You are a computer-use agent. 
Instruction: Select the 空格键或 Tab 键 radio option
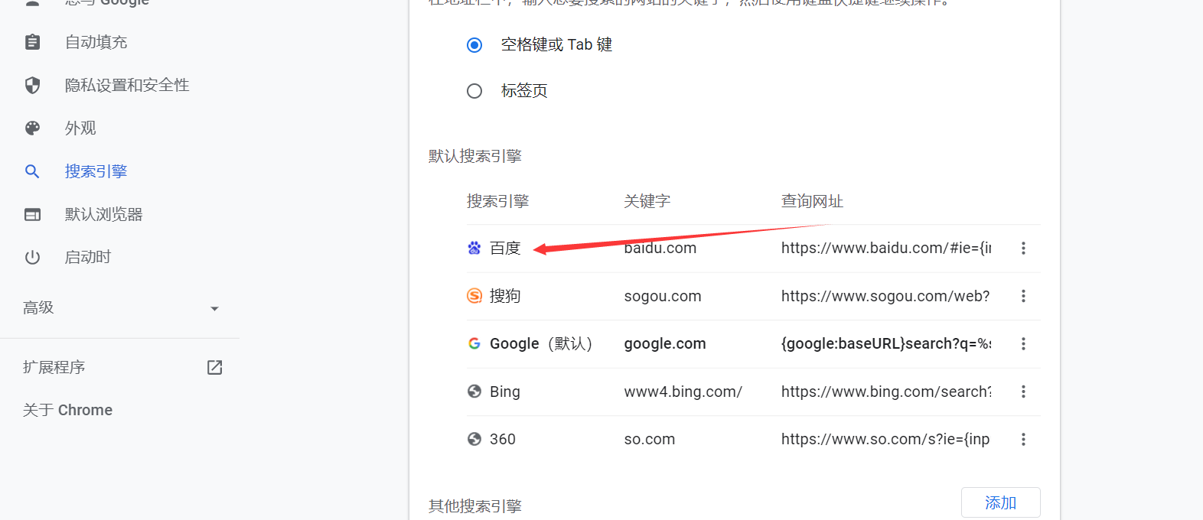point(474,45)
